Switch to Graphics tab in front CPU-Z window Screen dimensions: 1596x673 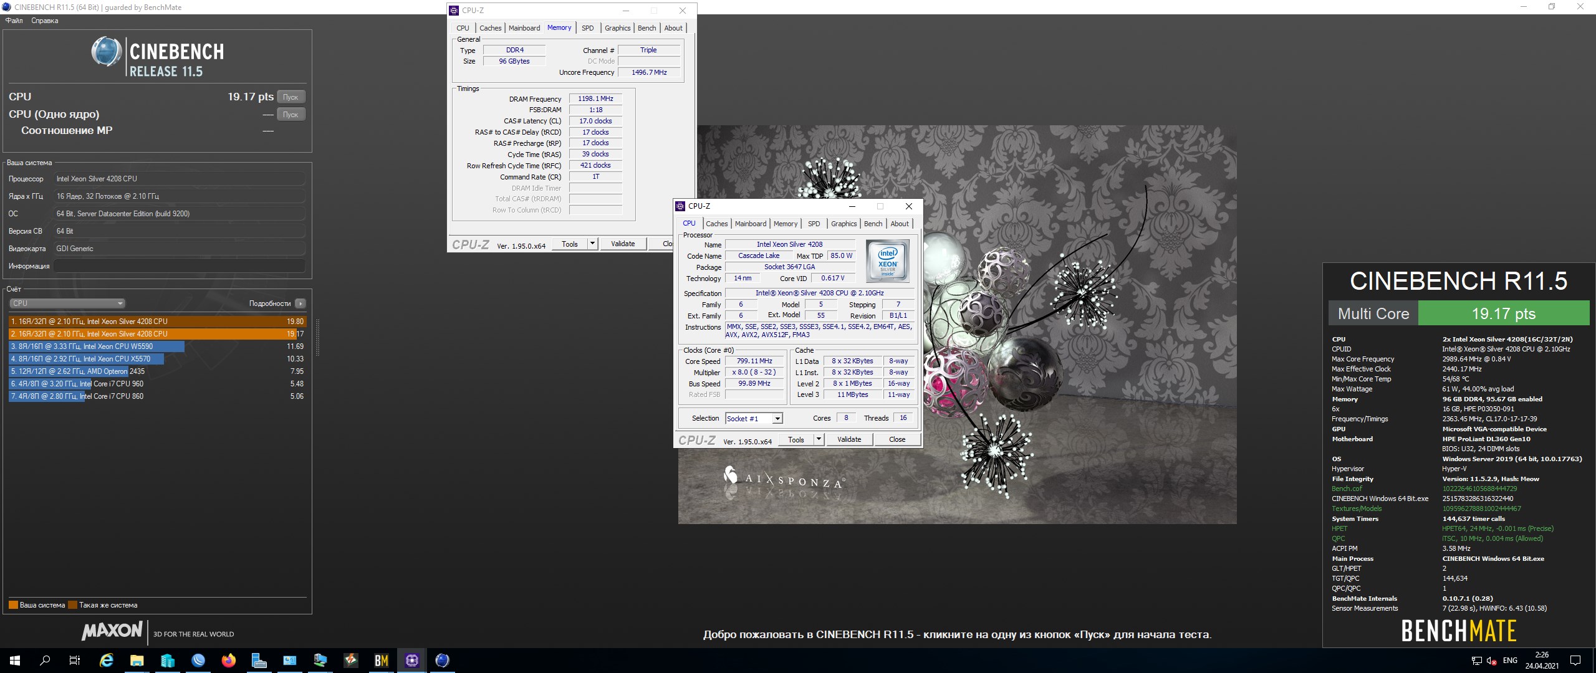[844, 224]
